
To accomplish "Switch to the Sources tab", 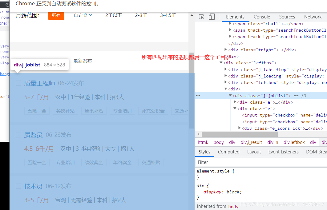I will [287, 17].
